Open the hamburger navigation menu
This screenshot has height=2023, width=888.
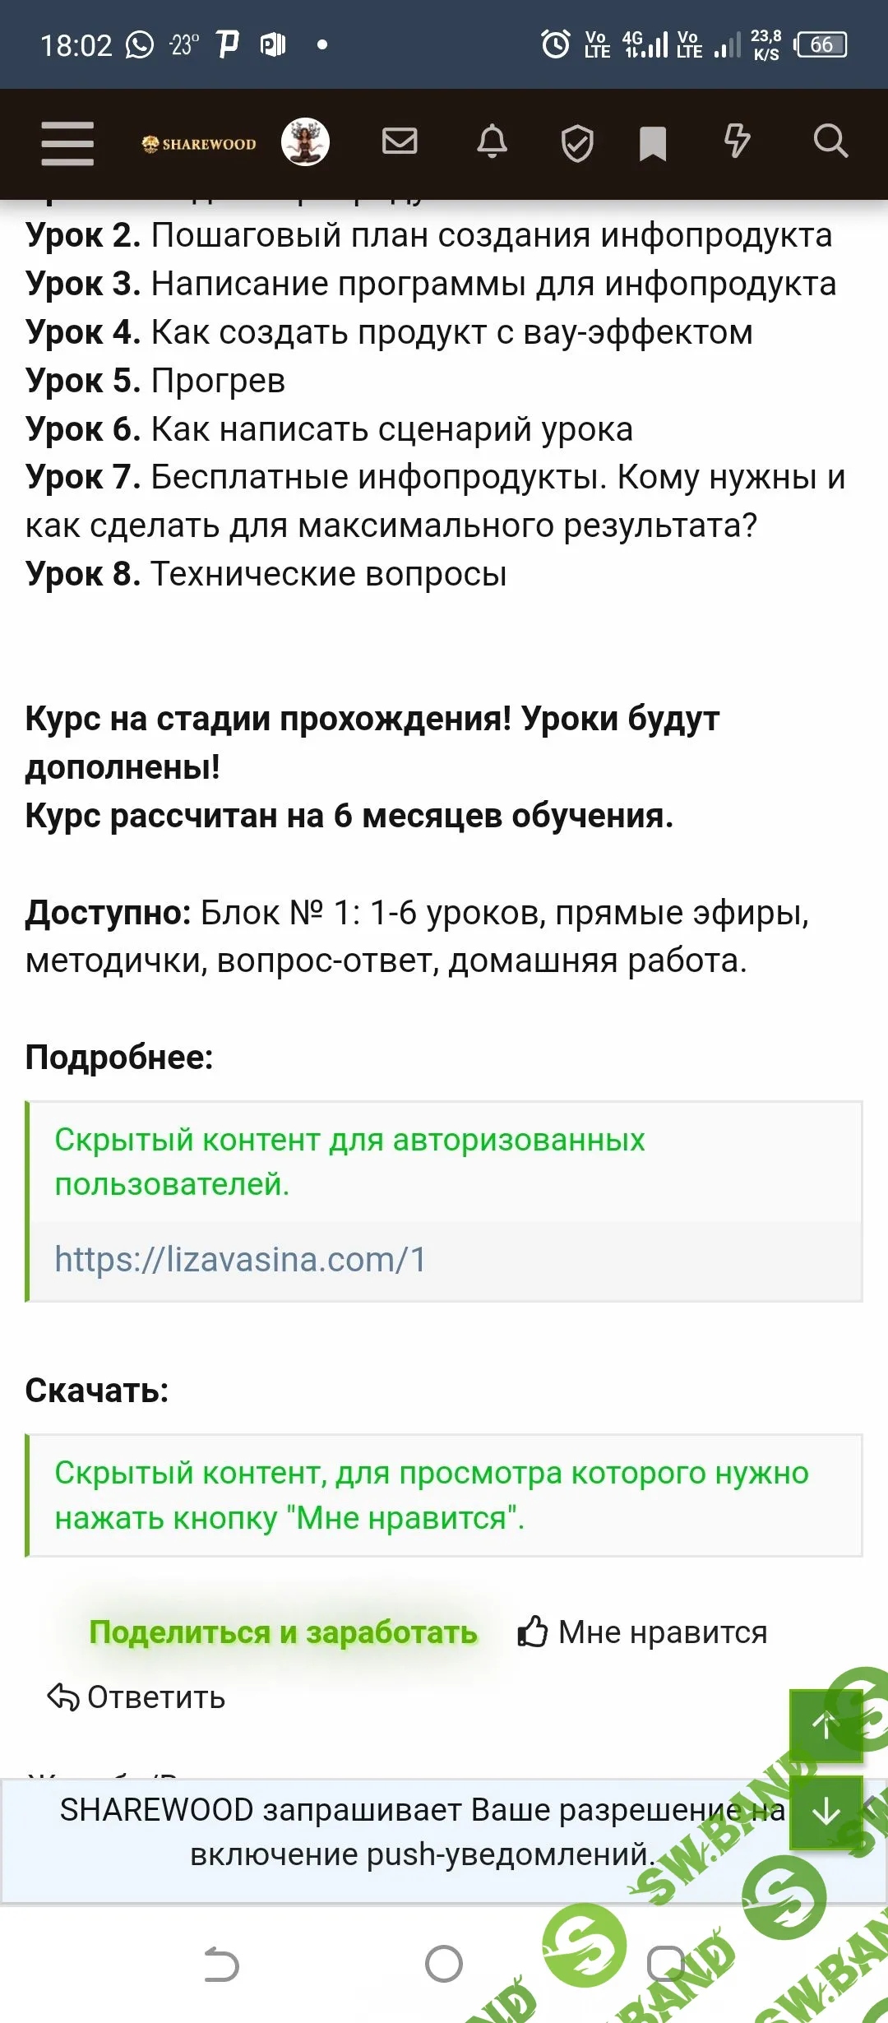click(67, 143)
